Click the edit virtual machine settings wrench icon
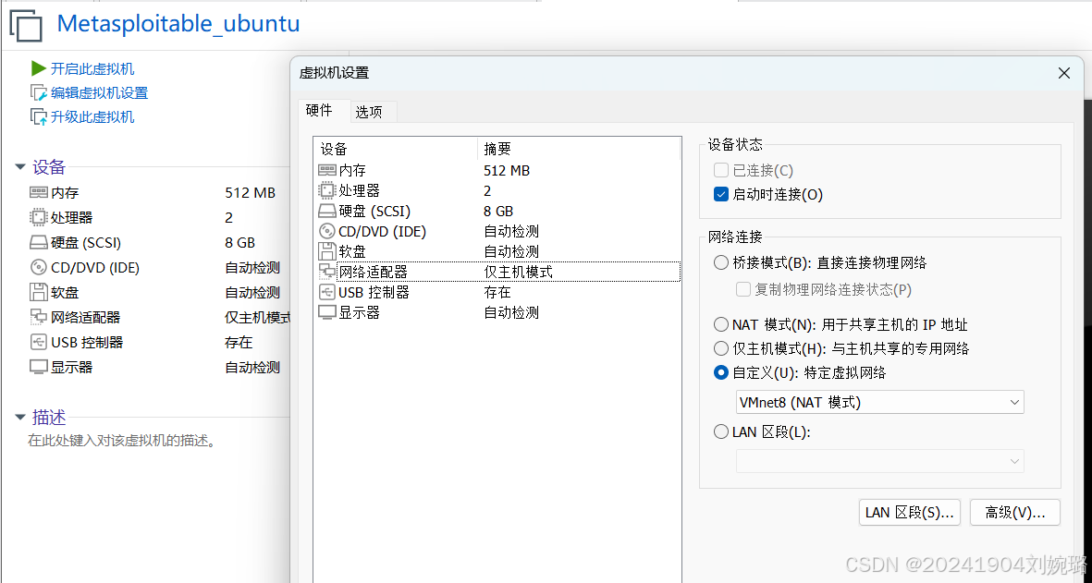Screen dimensions: 1092x583 pyautogui.click(x=38, y=92)
